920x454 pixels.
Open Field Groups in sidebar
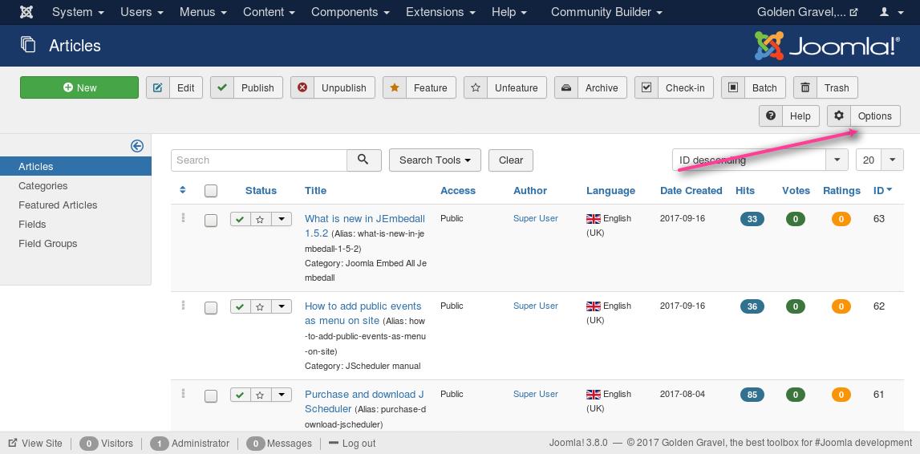[47, 243]
